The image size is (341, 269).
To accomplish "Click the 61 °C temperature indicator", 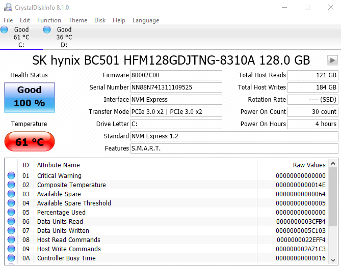I will point(30,141).
